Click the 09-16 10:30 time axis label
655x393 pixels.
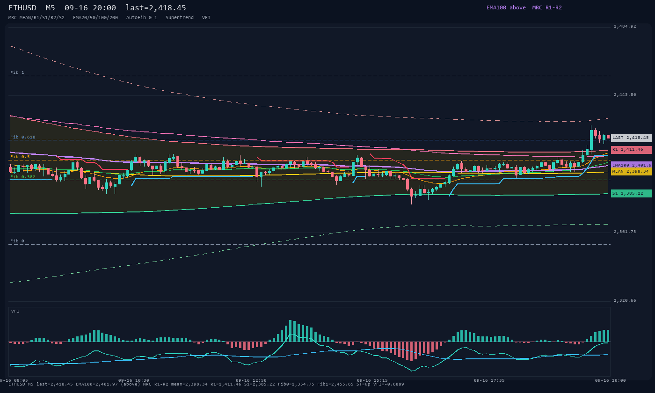134,380
